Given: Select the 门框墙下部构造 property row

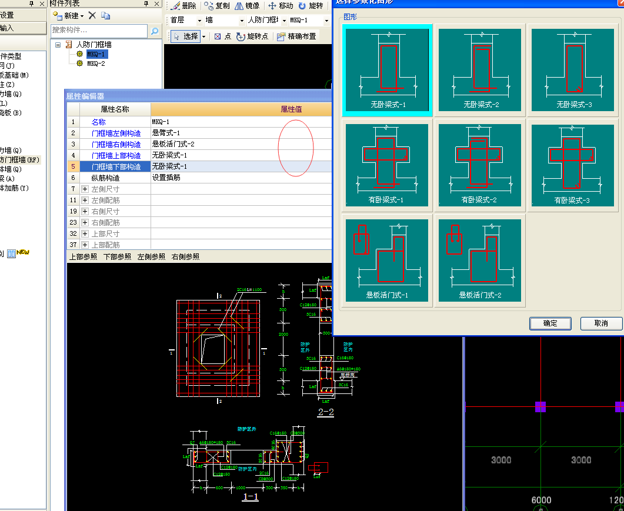Looking at the screenshot, I should (199, 166).
